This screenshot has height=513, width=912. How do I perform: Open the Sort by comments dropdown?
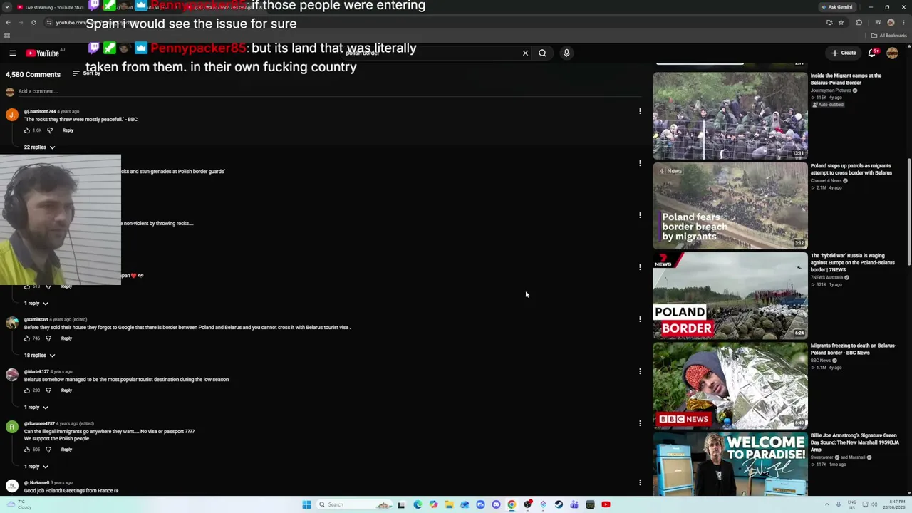(x=86, y=73)
